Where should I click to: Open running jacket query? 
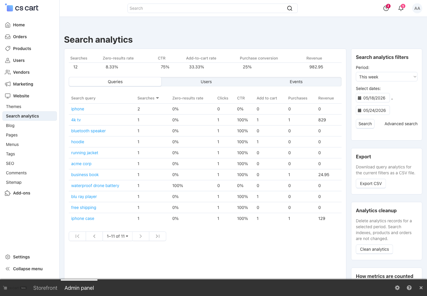[x=85, y=153]
